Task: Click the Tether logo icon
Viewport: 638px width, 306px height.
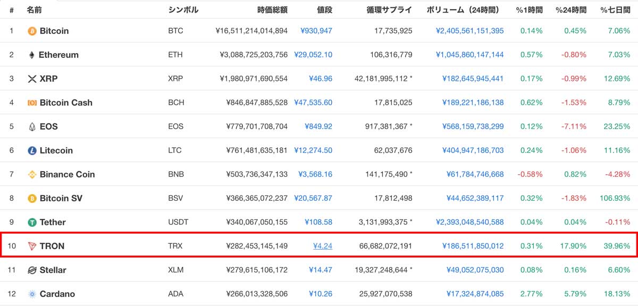Action: pyautogui.click(x=32, y=222)
